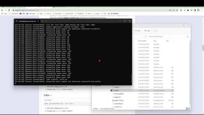Open the Apps bookmark shortcut

point(4,13)
